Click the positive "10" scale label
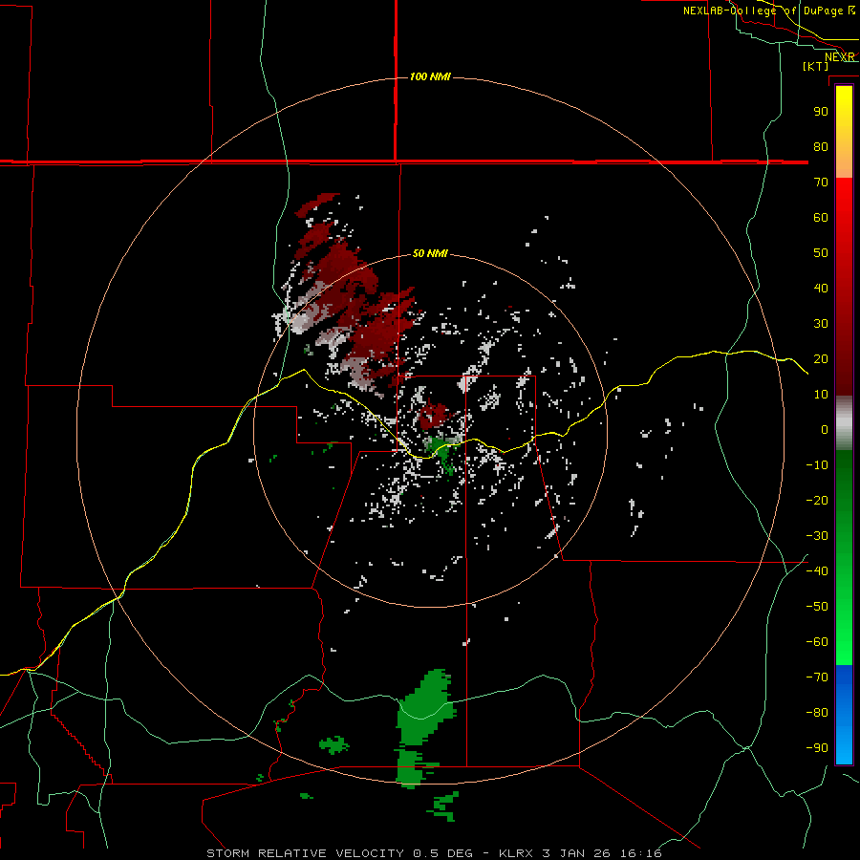Image resolution: width=860 pixels, height=860 pixels. coord(821,395)
